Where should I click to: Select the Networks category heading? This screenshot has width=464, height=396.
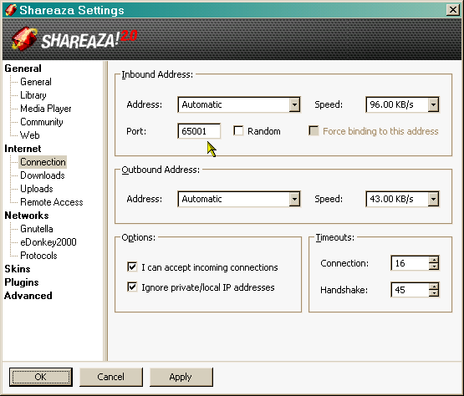point(27,216)
